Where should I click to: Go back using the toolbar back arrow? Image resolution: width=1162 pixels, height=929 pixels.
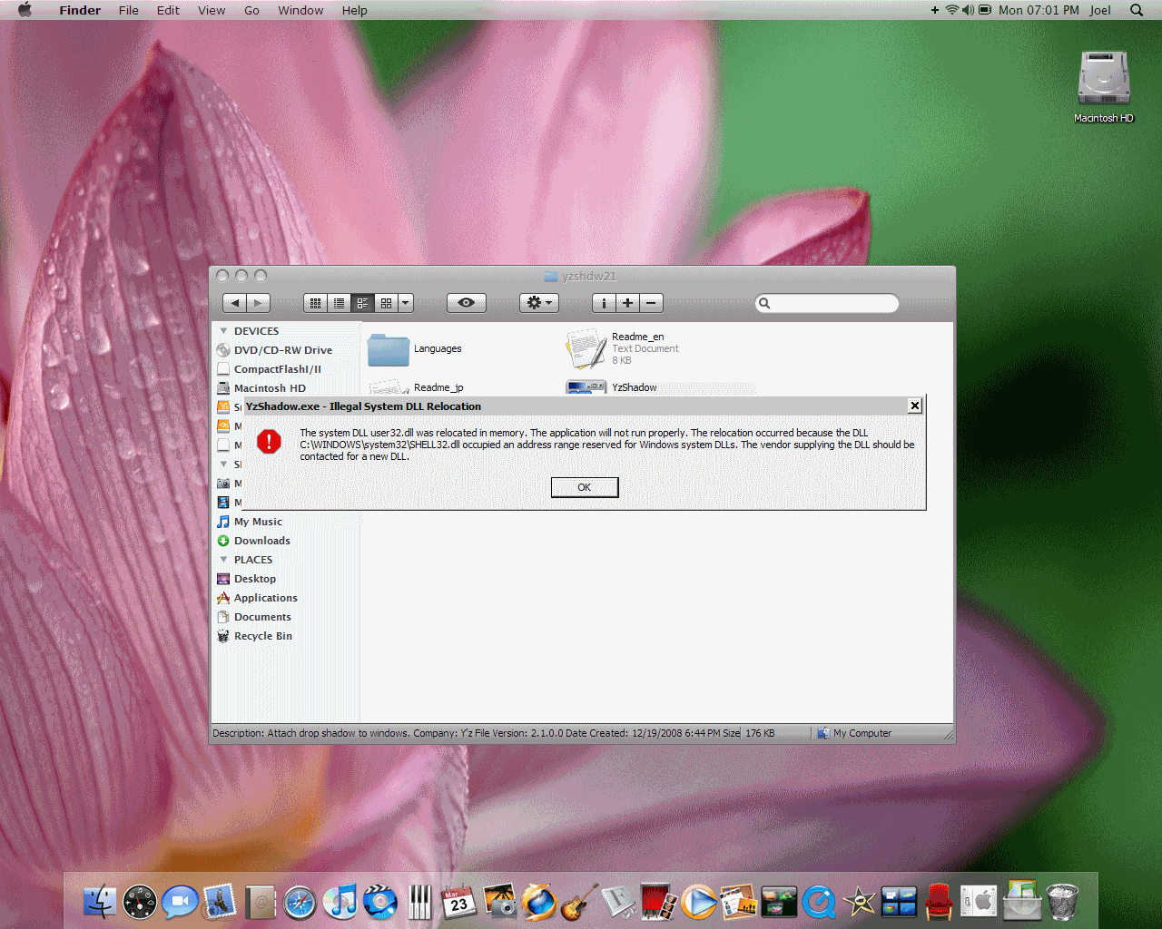click(x=235, y=303)
